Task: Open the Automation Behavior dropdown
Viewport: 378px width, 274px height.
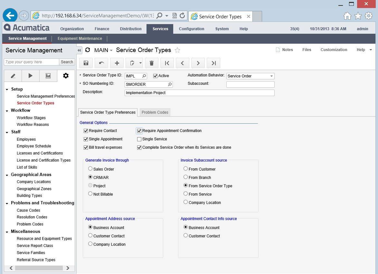Action: tap(271, 76)
